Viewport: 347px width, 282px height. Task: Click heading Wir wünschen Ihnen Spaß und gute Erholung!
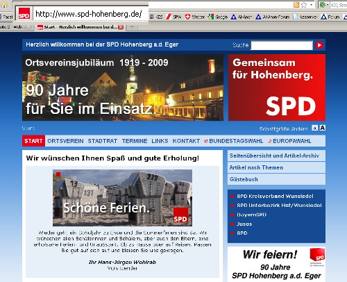(x=112, y=158)
